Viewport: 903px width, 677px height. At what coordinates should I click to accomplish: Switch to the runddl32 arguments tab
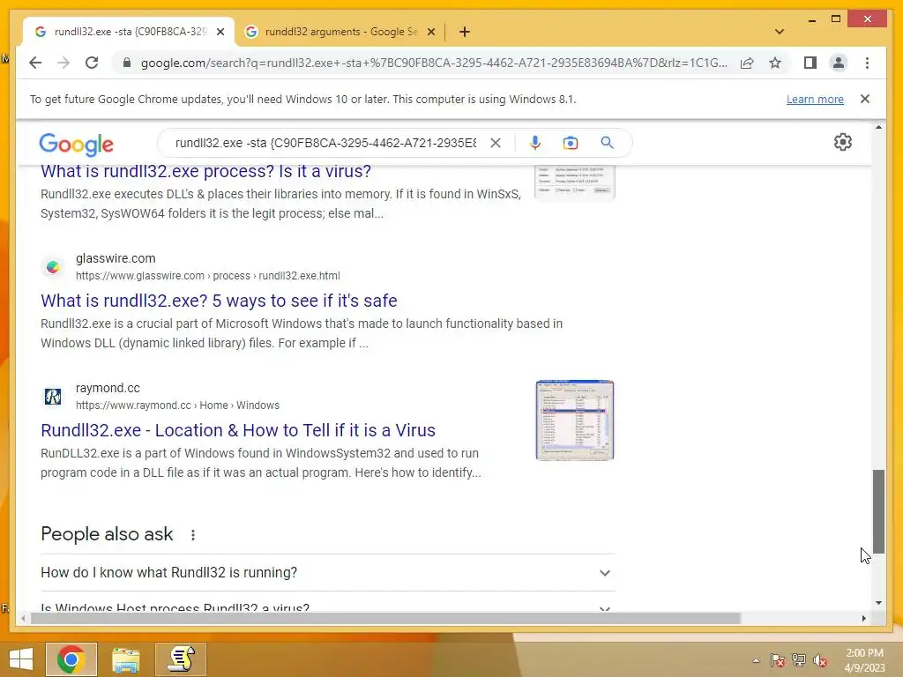pos(340,32)
